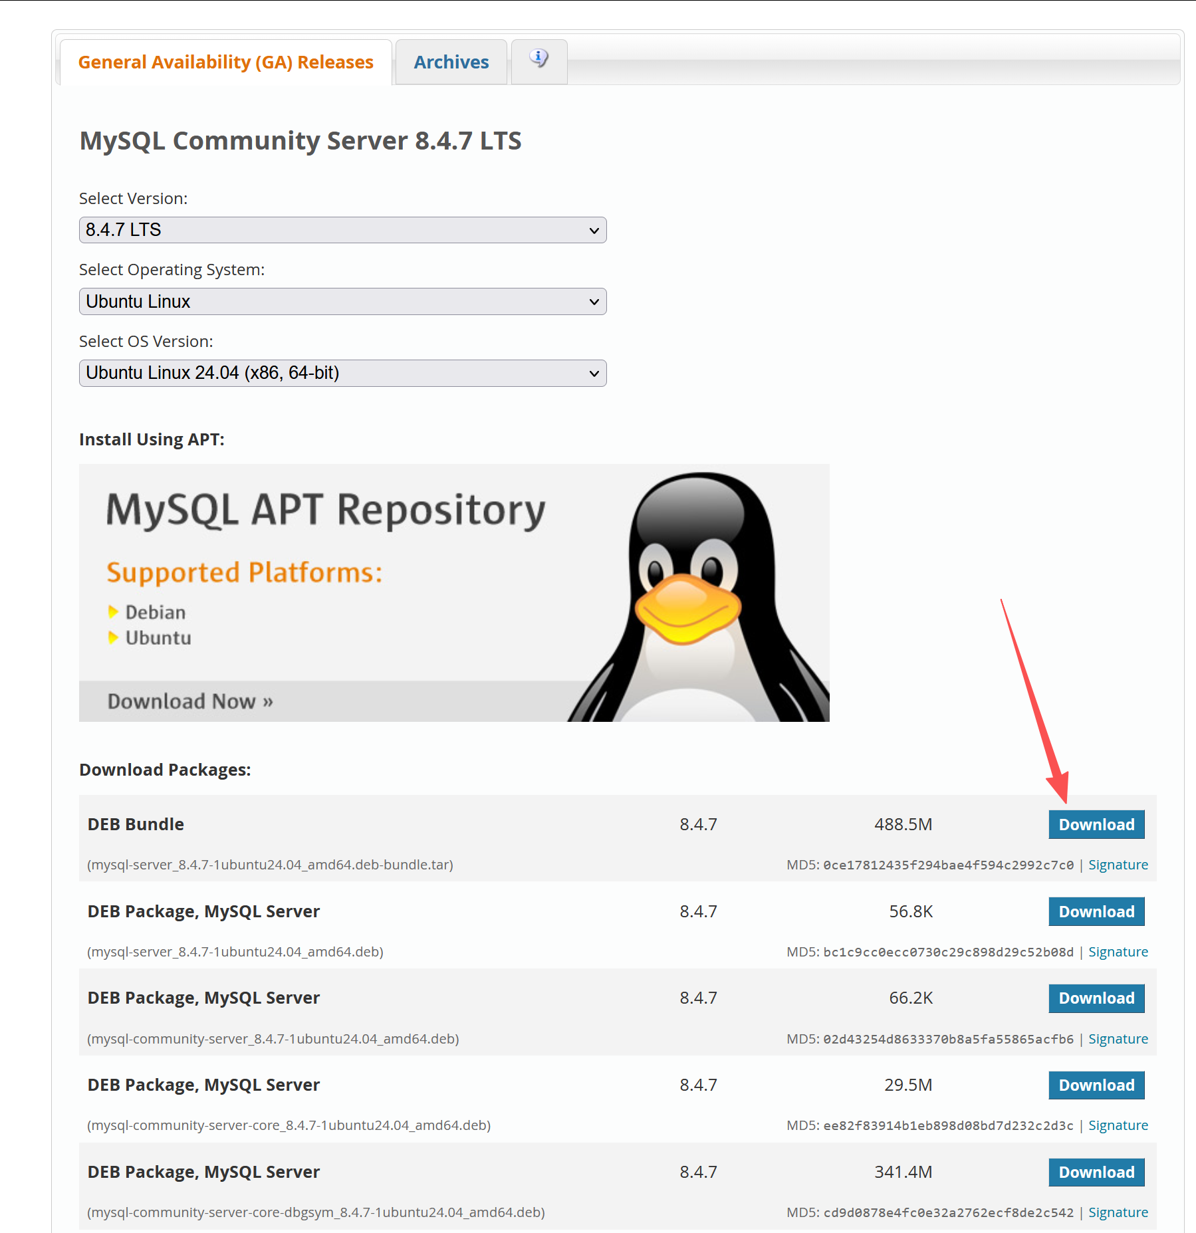Click Download Now on APT banner

click(190, 701)
